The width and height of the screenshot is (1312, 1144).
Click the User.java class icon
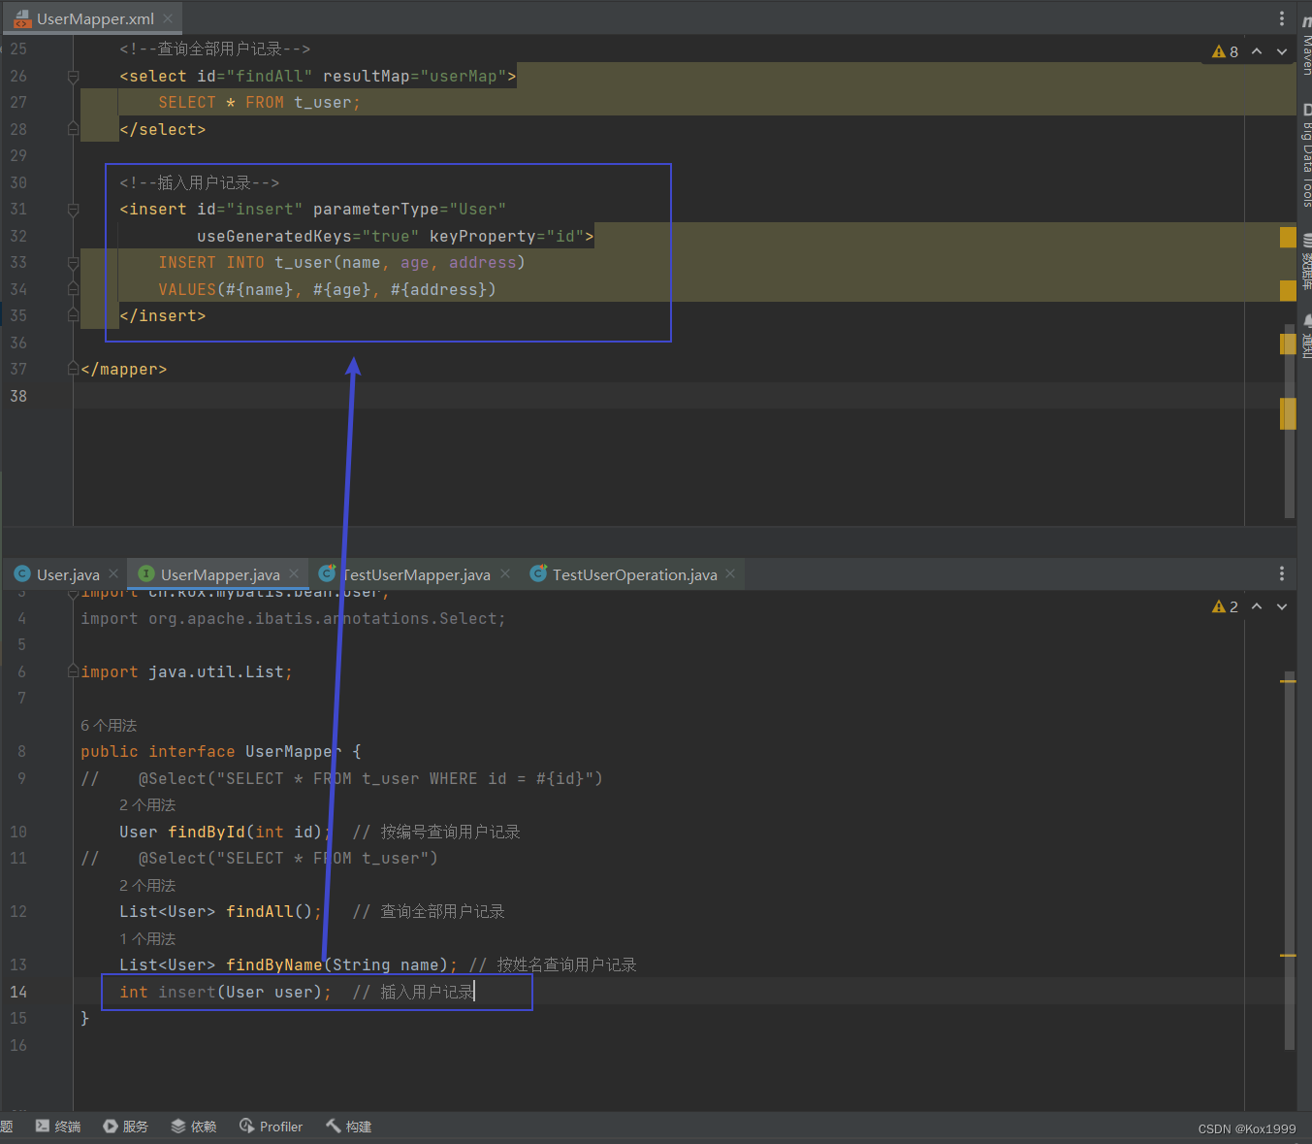pos(22,574)
